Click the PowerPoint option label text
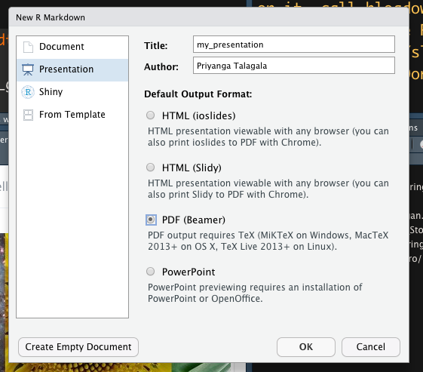The width and height of the screenshot is (423, 372). pyautogui.click(x=189, y=272)
